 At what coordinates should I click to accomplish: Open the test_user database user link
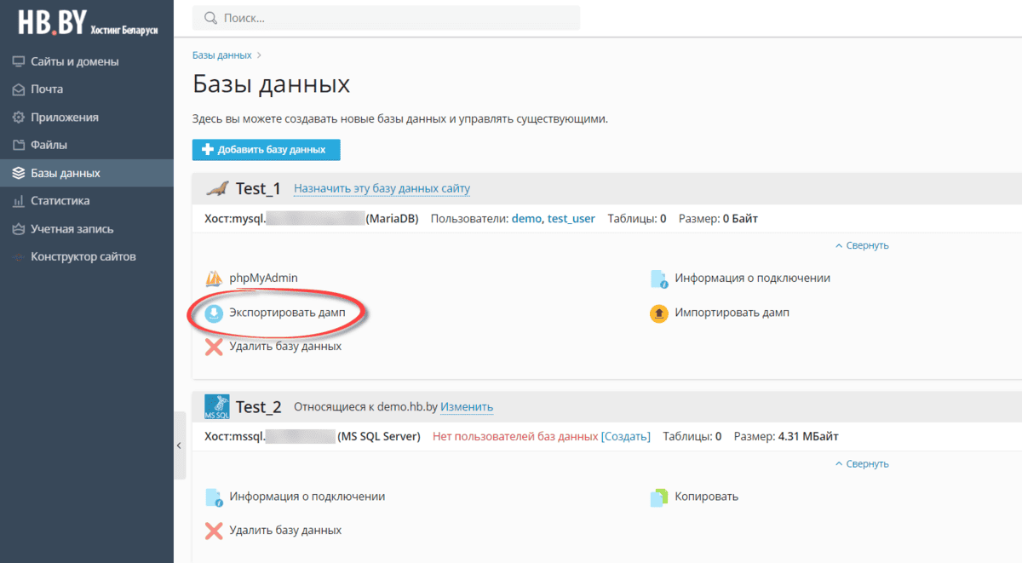point(571,219)
